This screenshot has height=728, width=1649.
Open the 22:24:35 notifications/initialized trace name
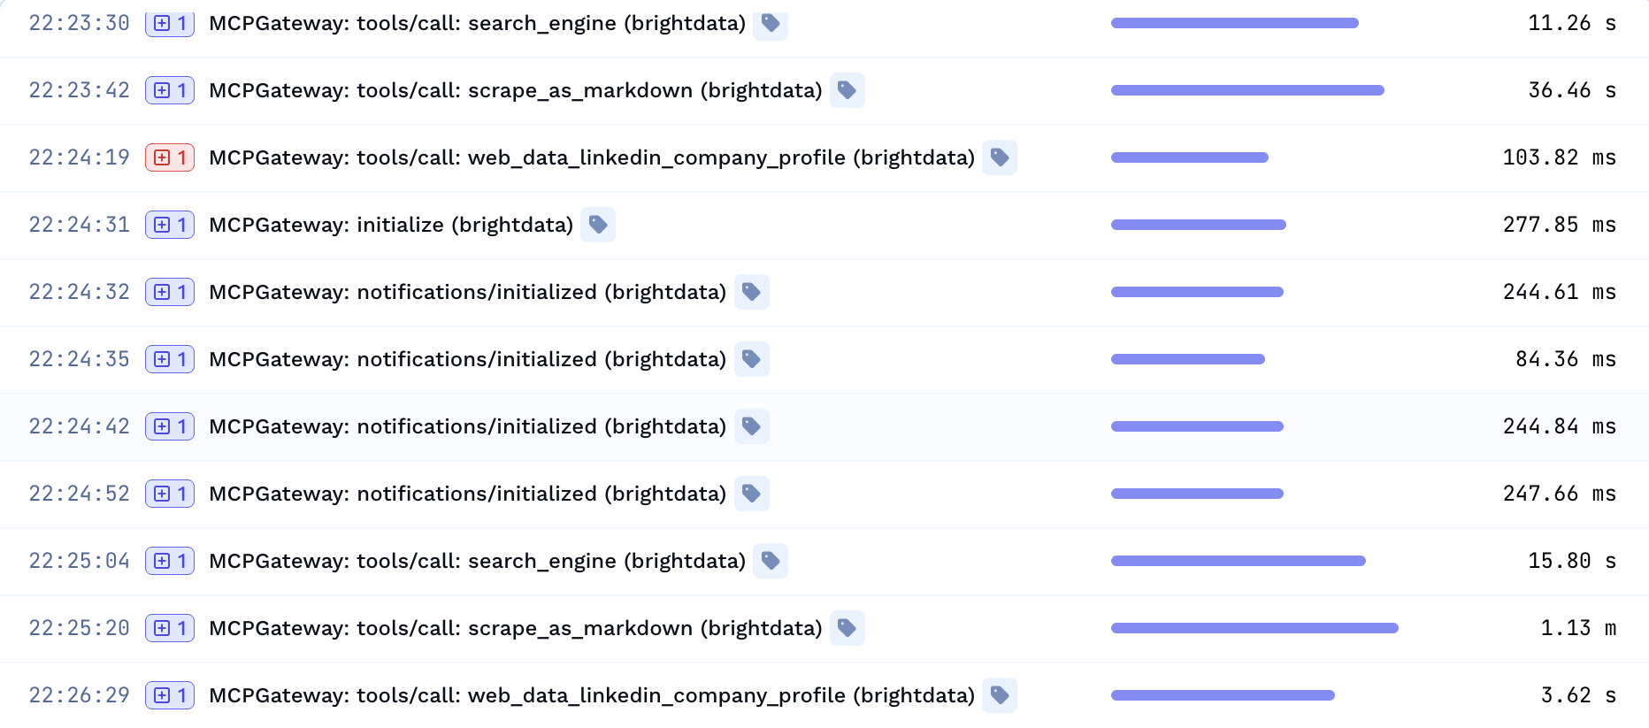pyautogui.click(x=468, y=359)
